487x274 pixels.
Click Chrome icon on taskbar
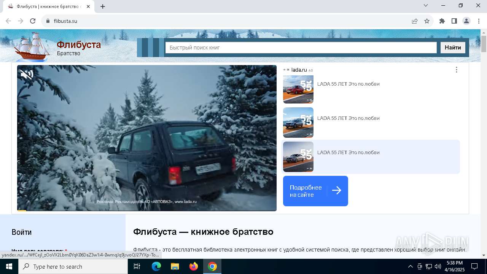(x=212, y=266)
